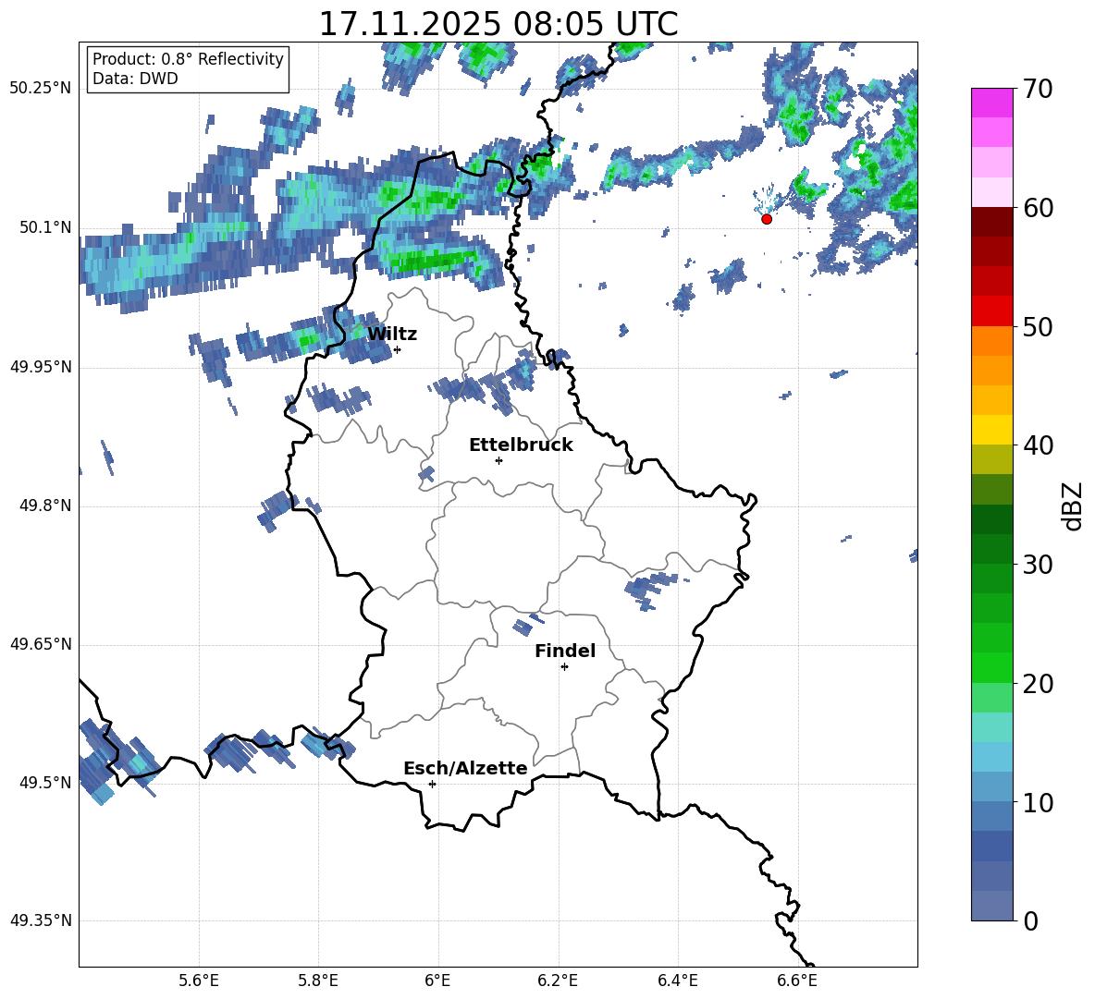Click the yellow colorbar segment above 40
The height and width of the screenshot is (999, 1095).
(991, 430)
